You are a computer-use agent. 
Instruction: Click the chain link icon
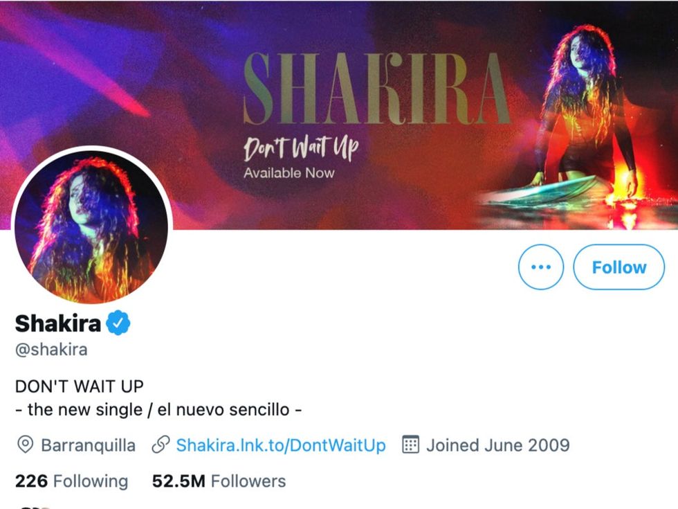pyautogui.click(x=161, y=445)
